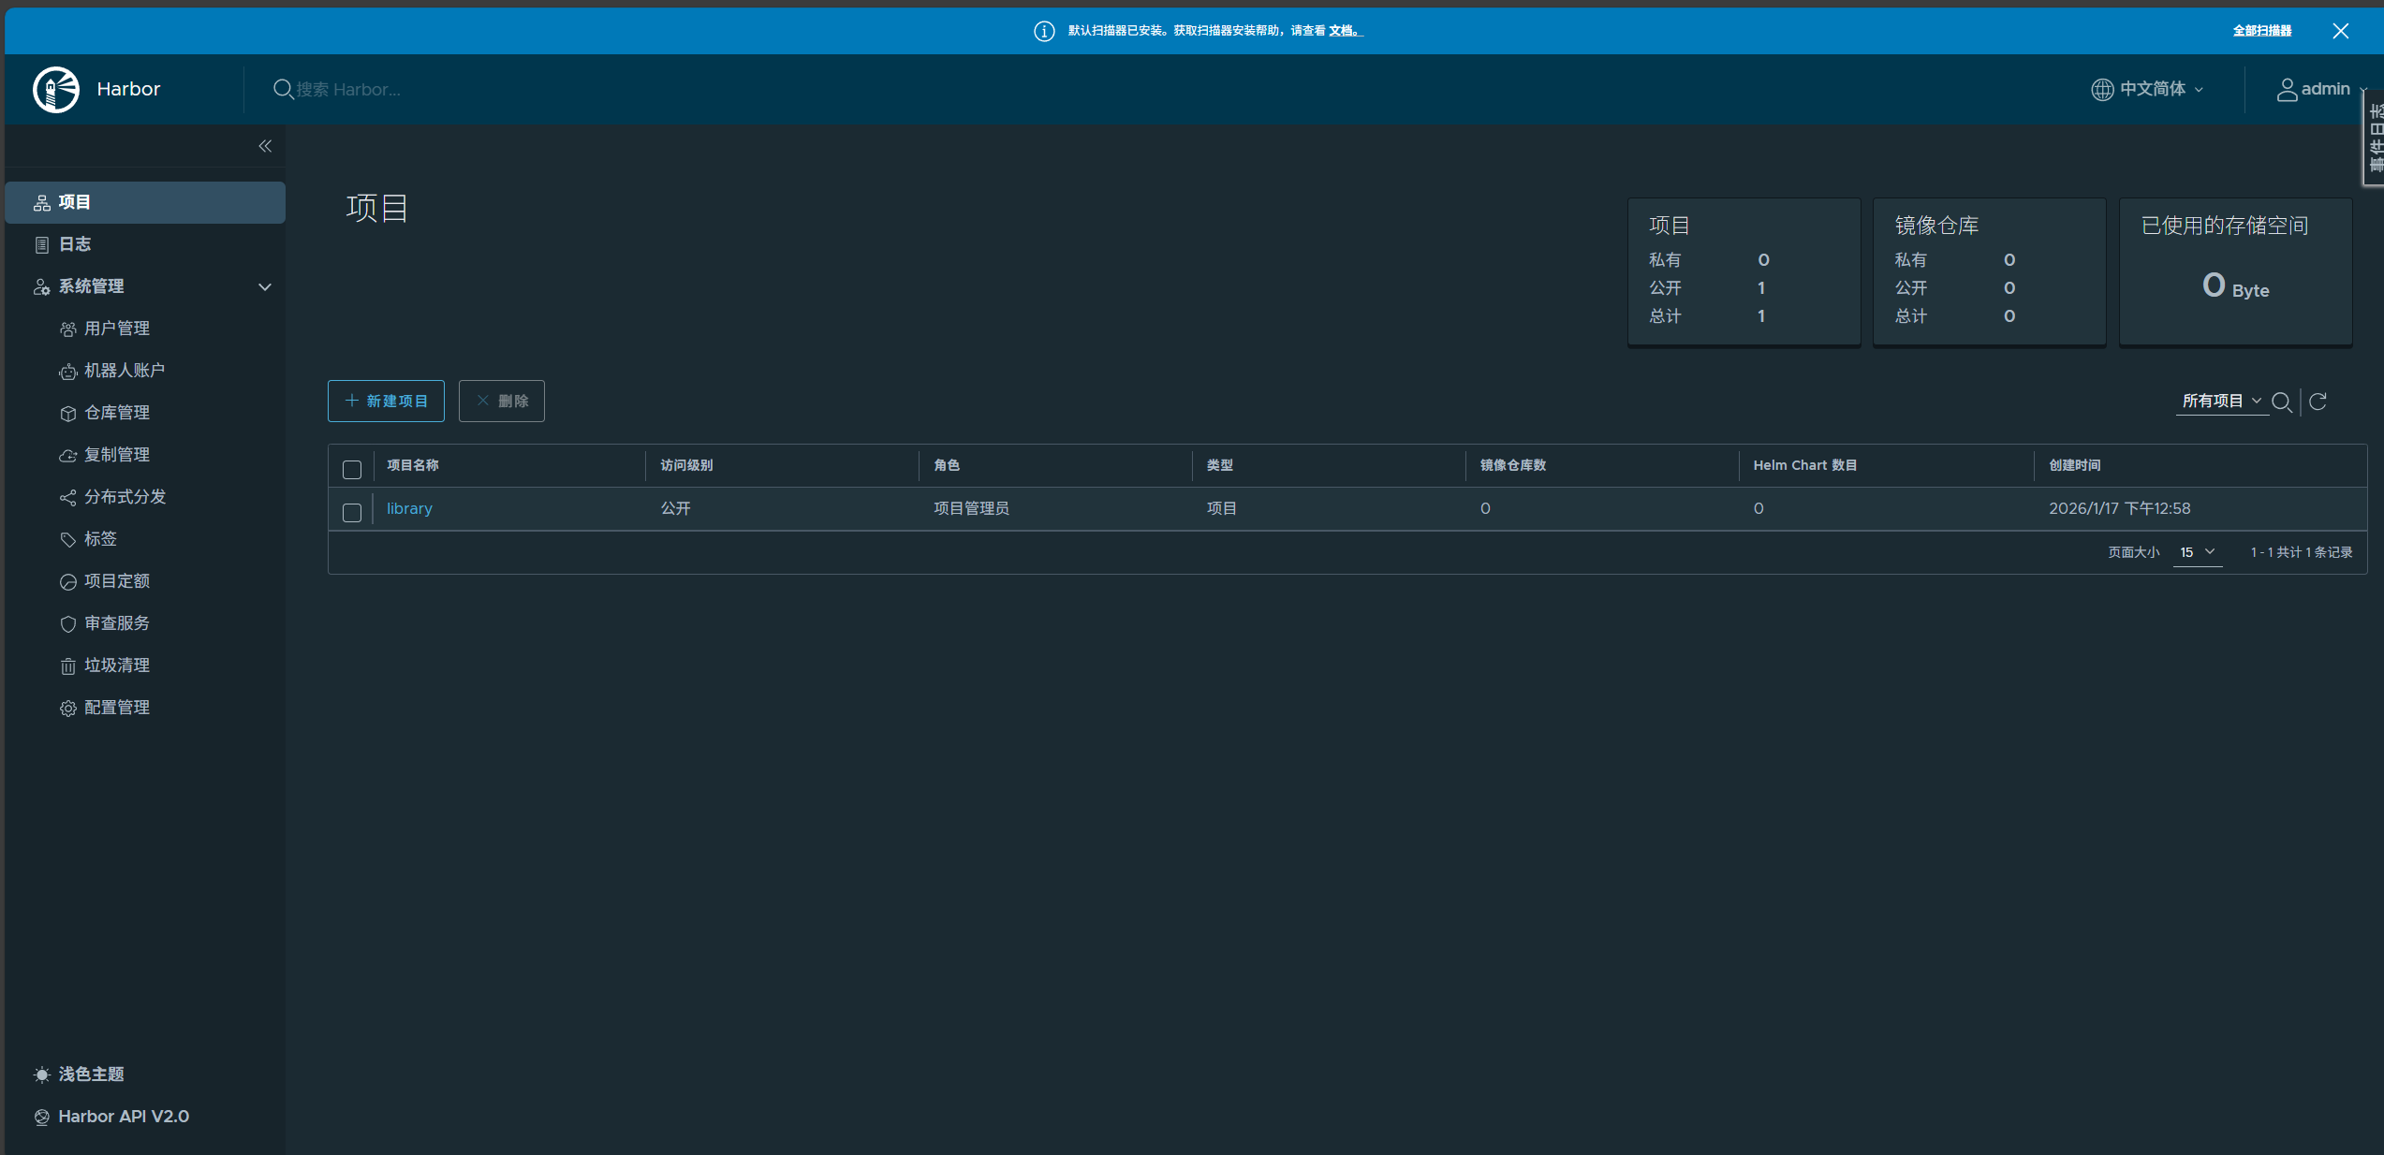Go to 日志 logs menu item
Image resolution: width=2384 pixels, height=1155 pixels.
pos(75,244)
